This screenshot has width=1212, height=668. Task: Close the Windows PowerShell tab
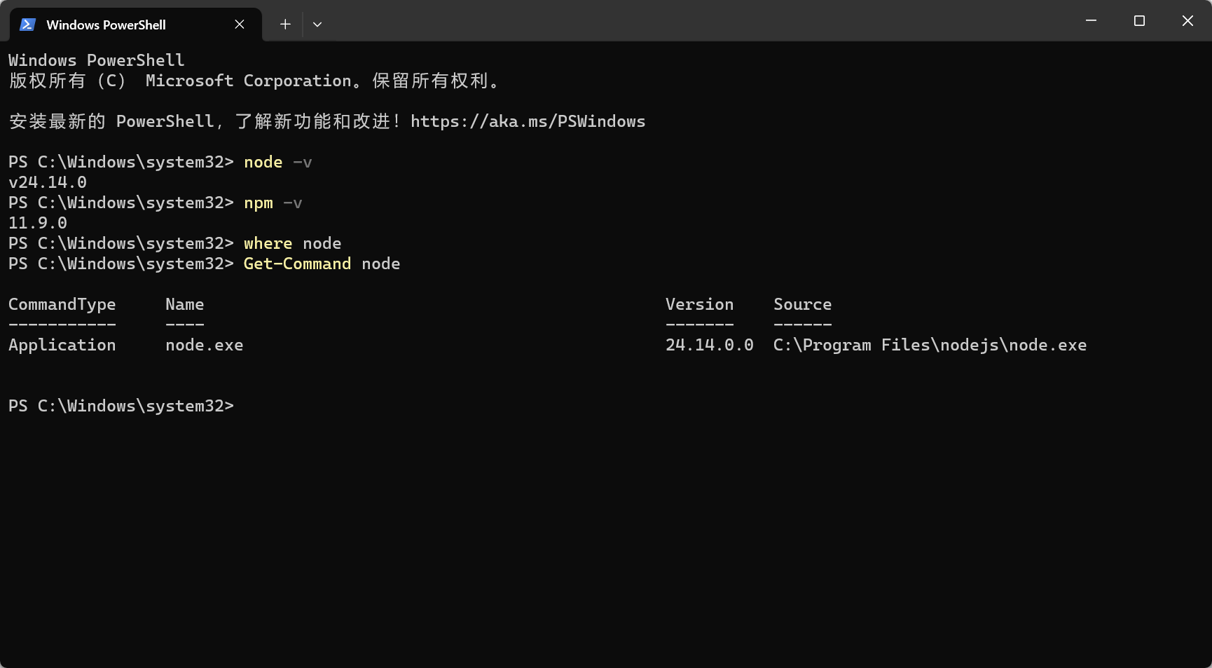click(240, 25)
